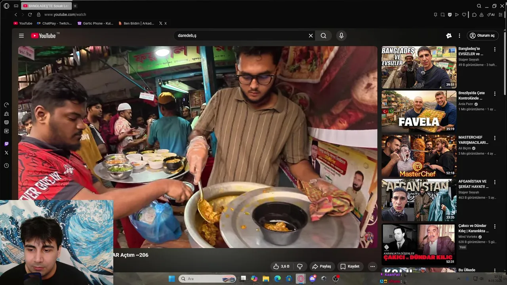The image size is (507, 285).
Task: Open the AI assistant in the toolbar
Action: point(491,15)
